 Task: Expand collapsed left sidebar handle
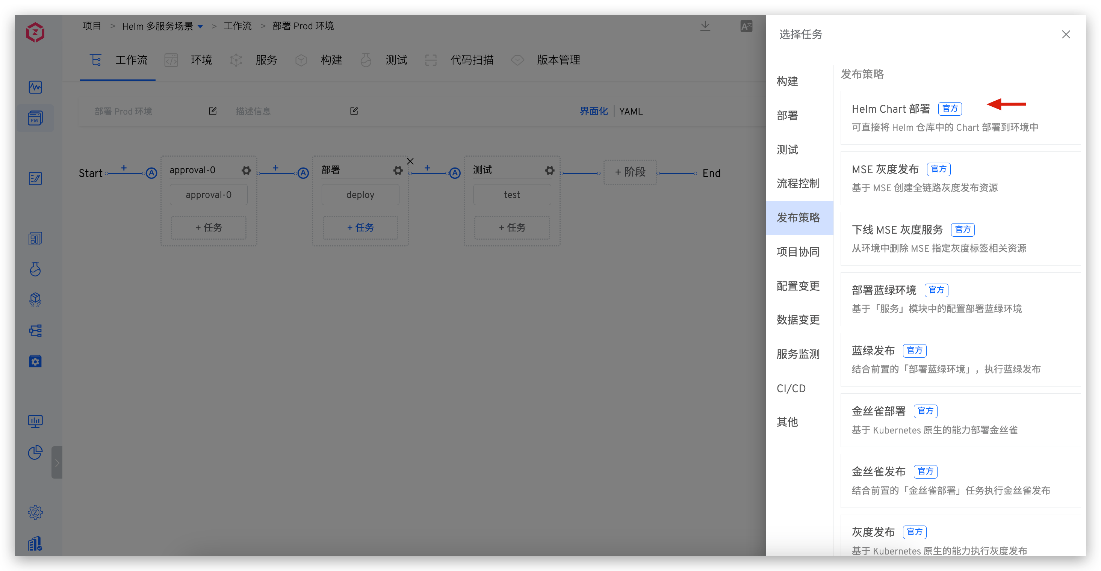point(57,462)
